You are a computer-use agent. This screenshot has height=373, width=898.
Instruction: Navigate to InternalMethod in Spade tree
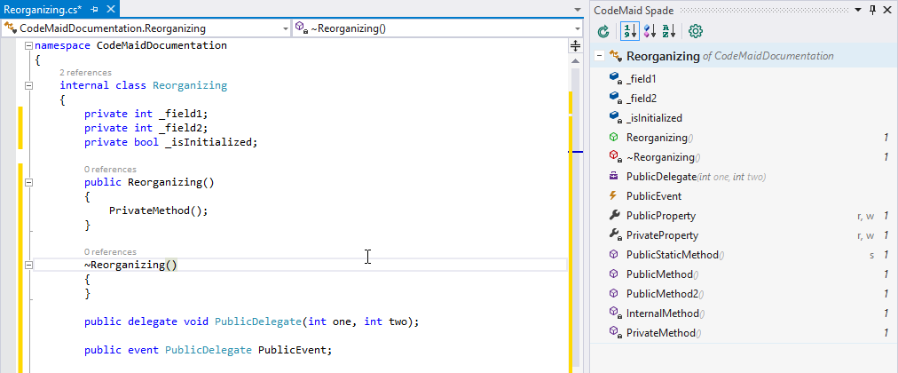(663, 313)
